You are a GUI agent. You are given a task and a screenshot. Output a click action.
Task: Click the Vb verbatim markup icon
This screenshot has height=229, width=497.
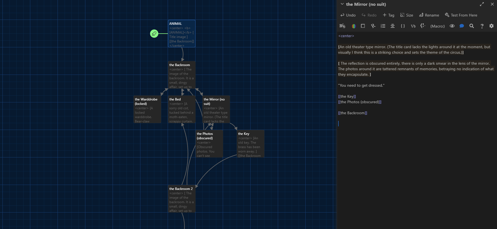coord(413,26)
